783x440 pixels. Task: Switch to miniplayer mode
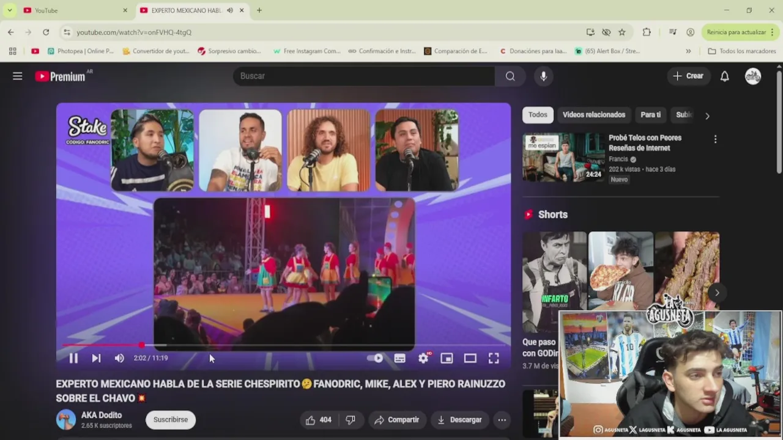(447, 358)
